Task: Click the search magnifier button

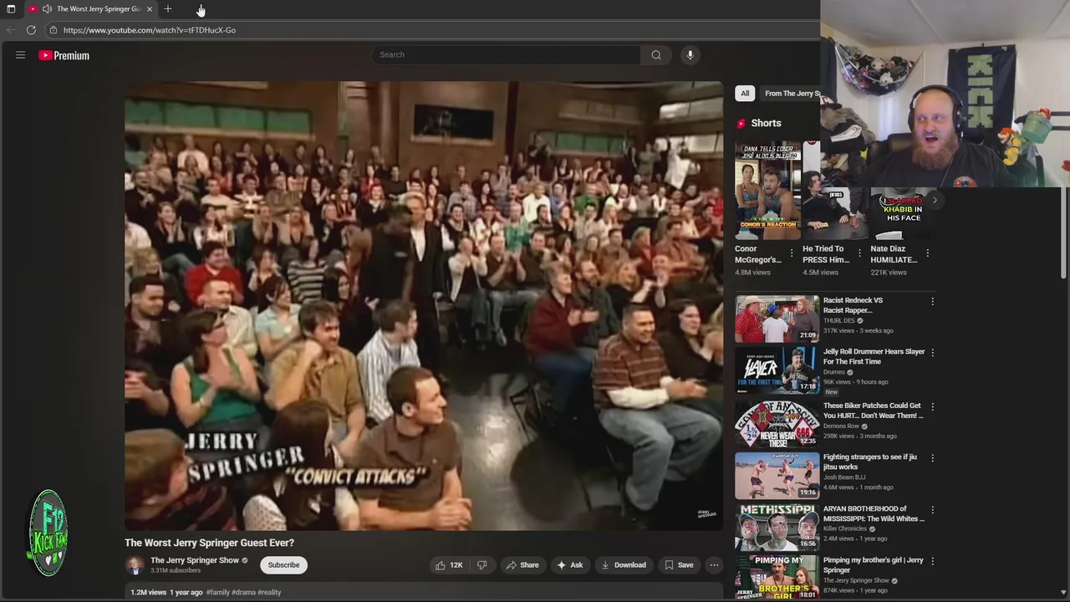Action: click(x=656, y=55)
